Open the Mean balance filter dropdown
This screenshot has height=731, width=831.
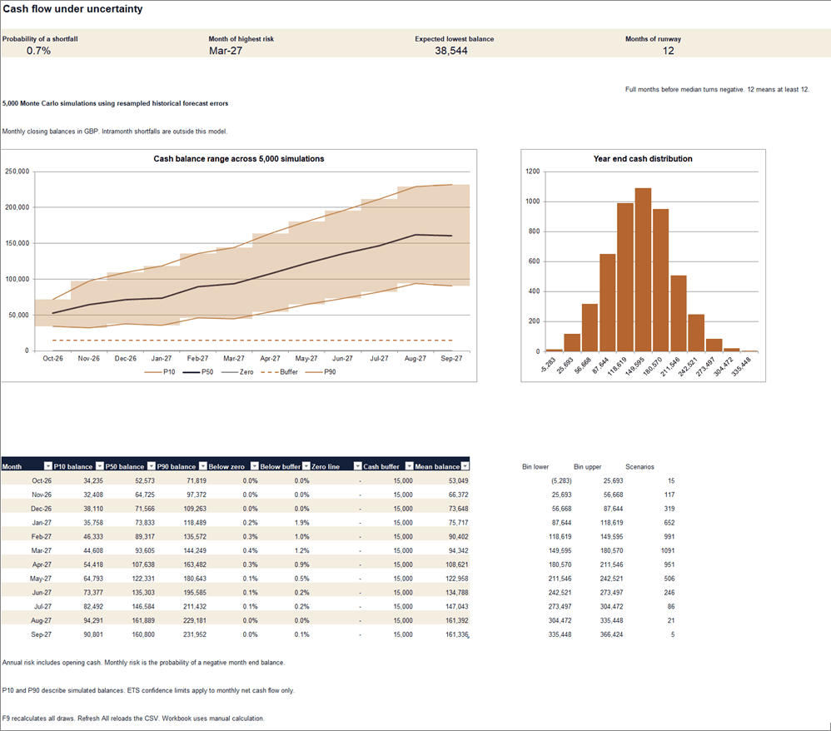click(465, 466)
